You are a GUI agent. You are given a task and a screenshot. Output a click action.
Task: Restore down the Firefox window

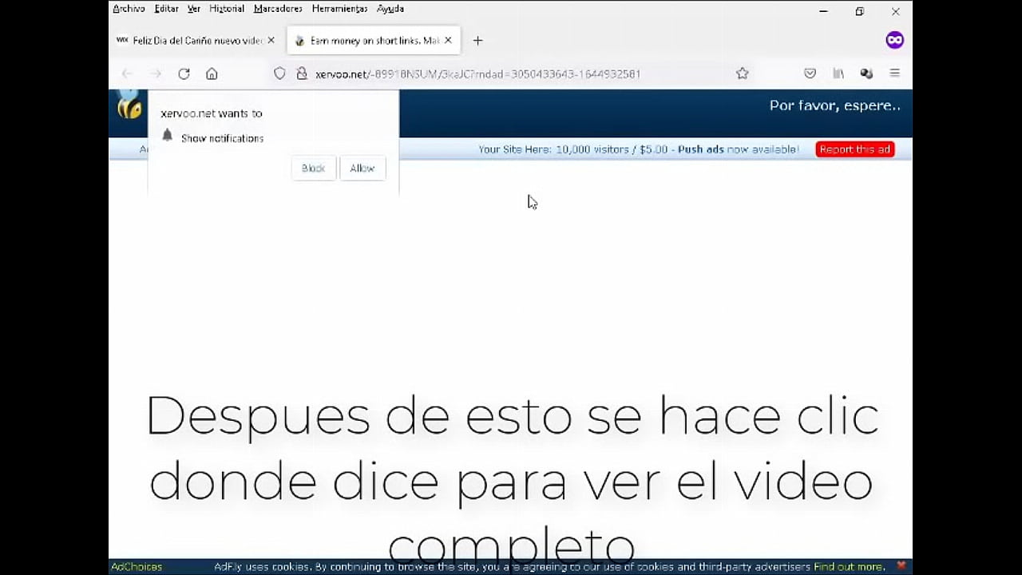pos(859,11)
